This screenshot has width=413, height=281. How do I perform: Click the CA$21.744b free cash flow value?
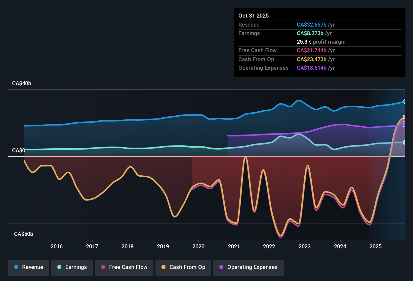(x=312, y=50)
